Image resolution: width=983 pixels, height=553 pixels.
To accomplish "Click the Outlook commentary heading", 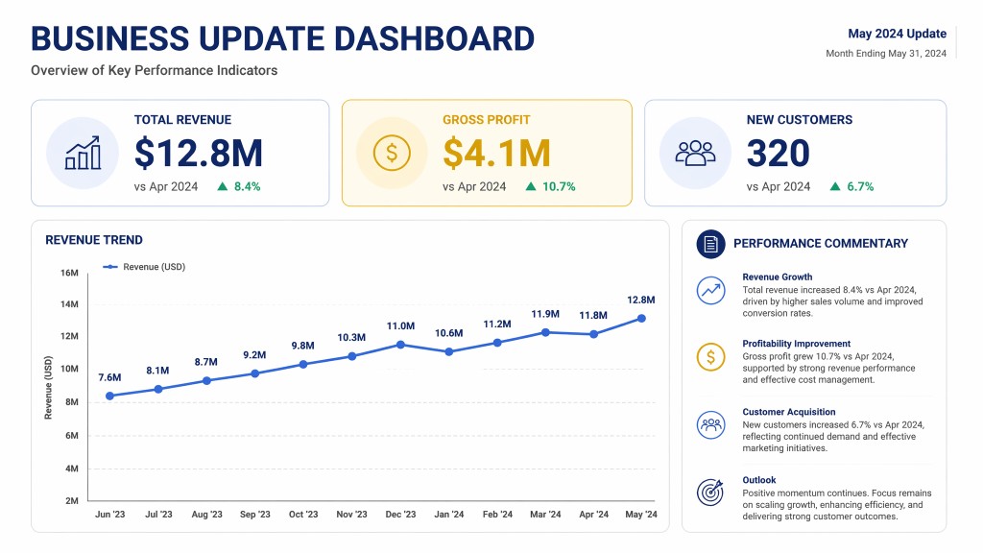I will (759, 480).
